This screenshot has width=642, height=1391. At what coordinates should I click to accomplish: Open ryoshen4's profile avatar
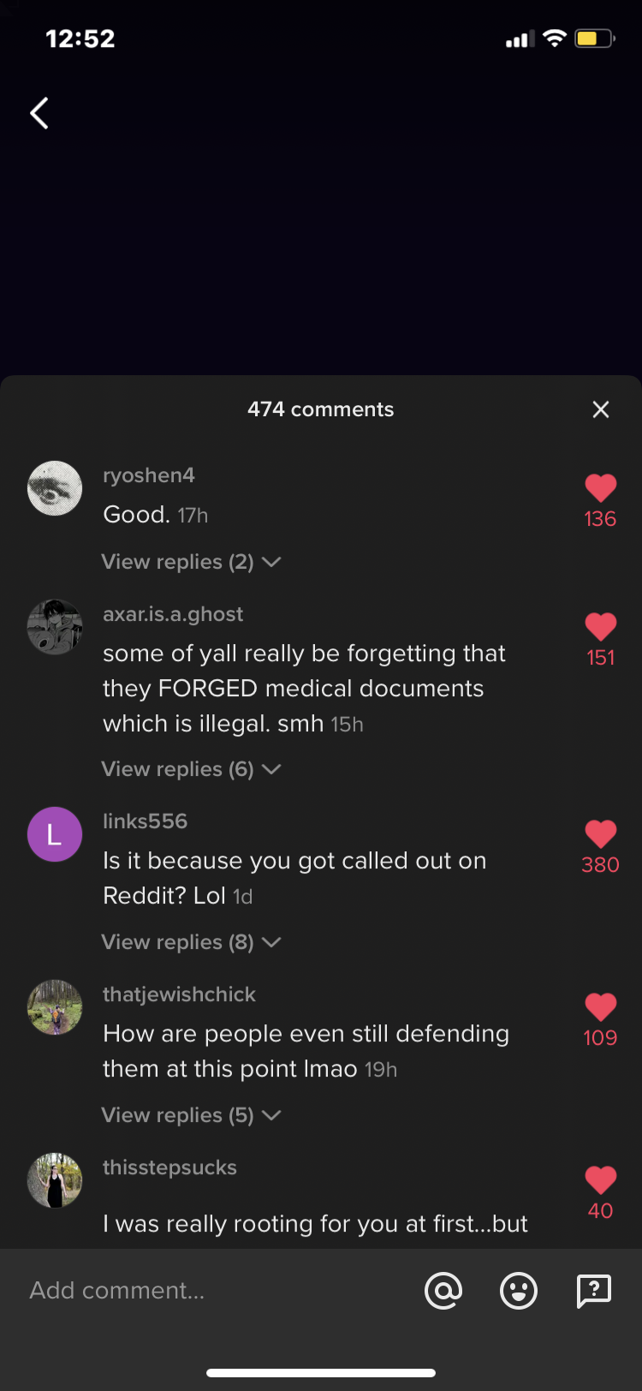[55, 488]
